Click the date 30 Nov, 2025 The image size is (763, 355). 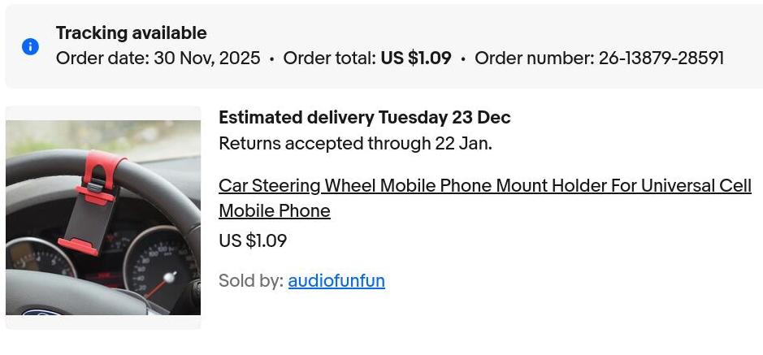206,58
